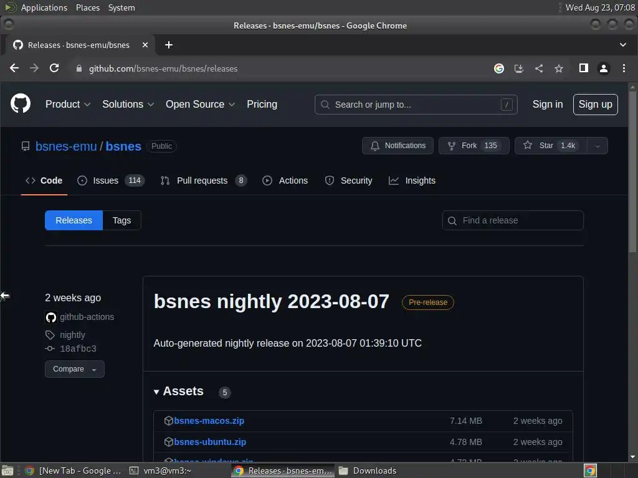
Task: Open the Applications menu
Action: pos(44,7)
